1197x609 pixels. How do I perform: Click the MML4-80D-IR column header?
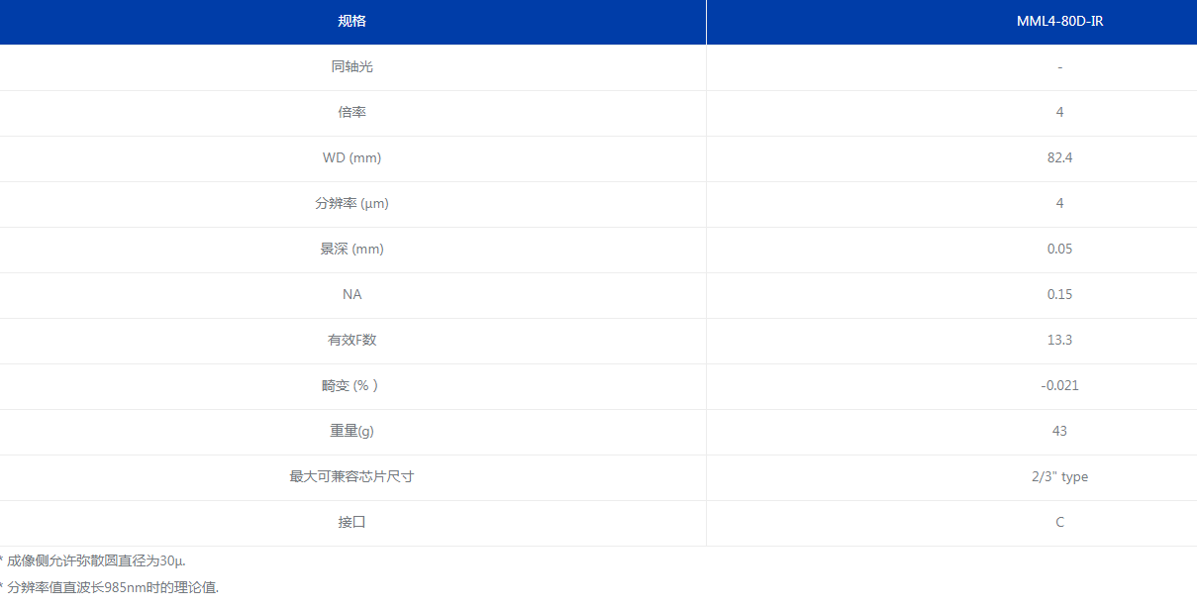pos(1059,21)
